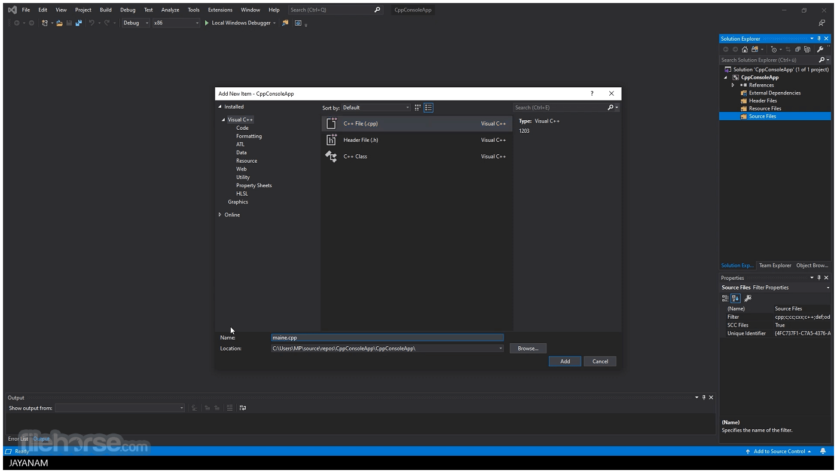Click the Solution Explorer search magnifier icon
Screen dimensions: 837x473
tap(821, 60)
